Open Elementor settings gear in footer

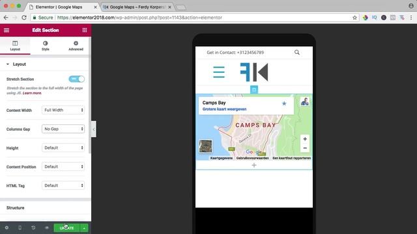pyautogui.click(x=7, y=228)
